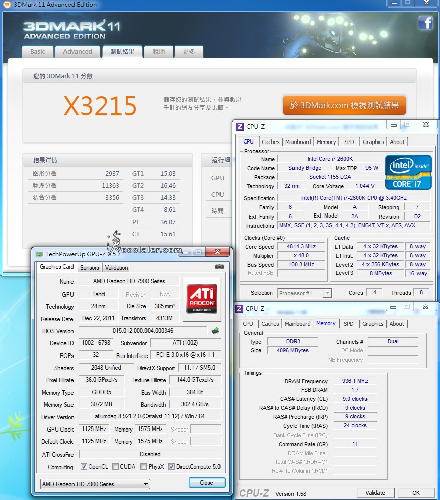Click the GPU-Z title bar icon

pyautogui.click(x=39, y=254)
